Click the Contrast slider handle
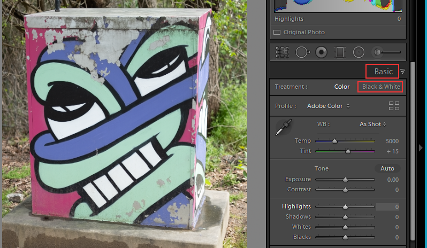Image resolution: width=427 pixels, height=248 pixels. tap(345, 190)
